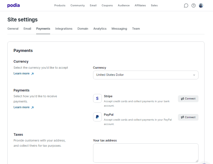This screenshot has height=164, width=213.
Task: Open Audience in the top navigation
Action: 124,5
